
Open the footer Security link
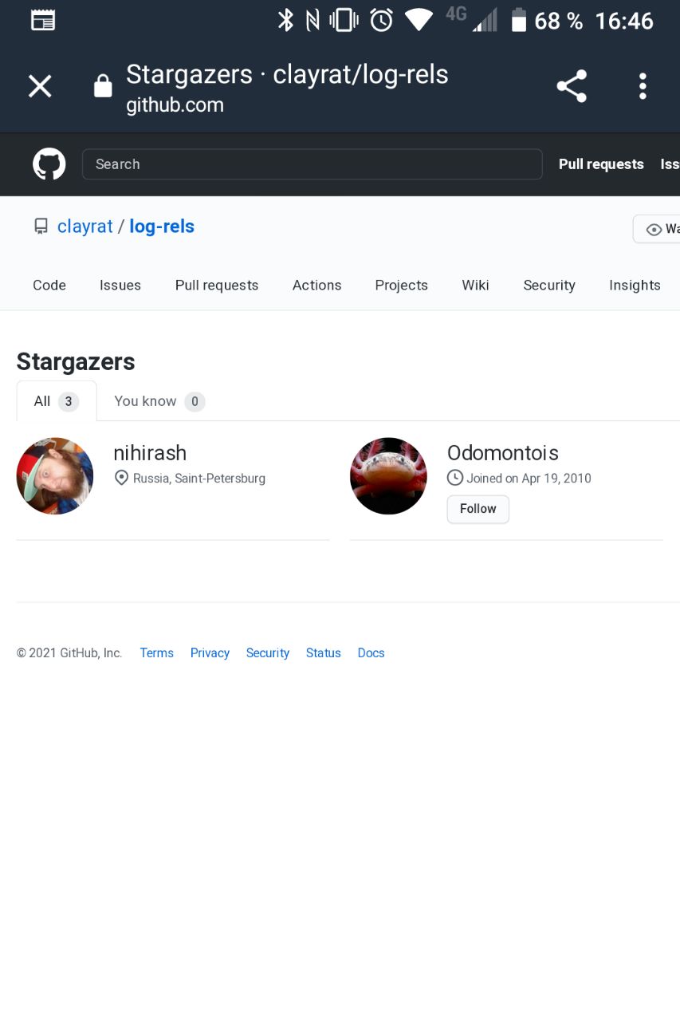tap(268, 653)
